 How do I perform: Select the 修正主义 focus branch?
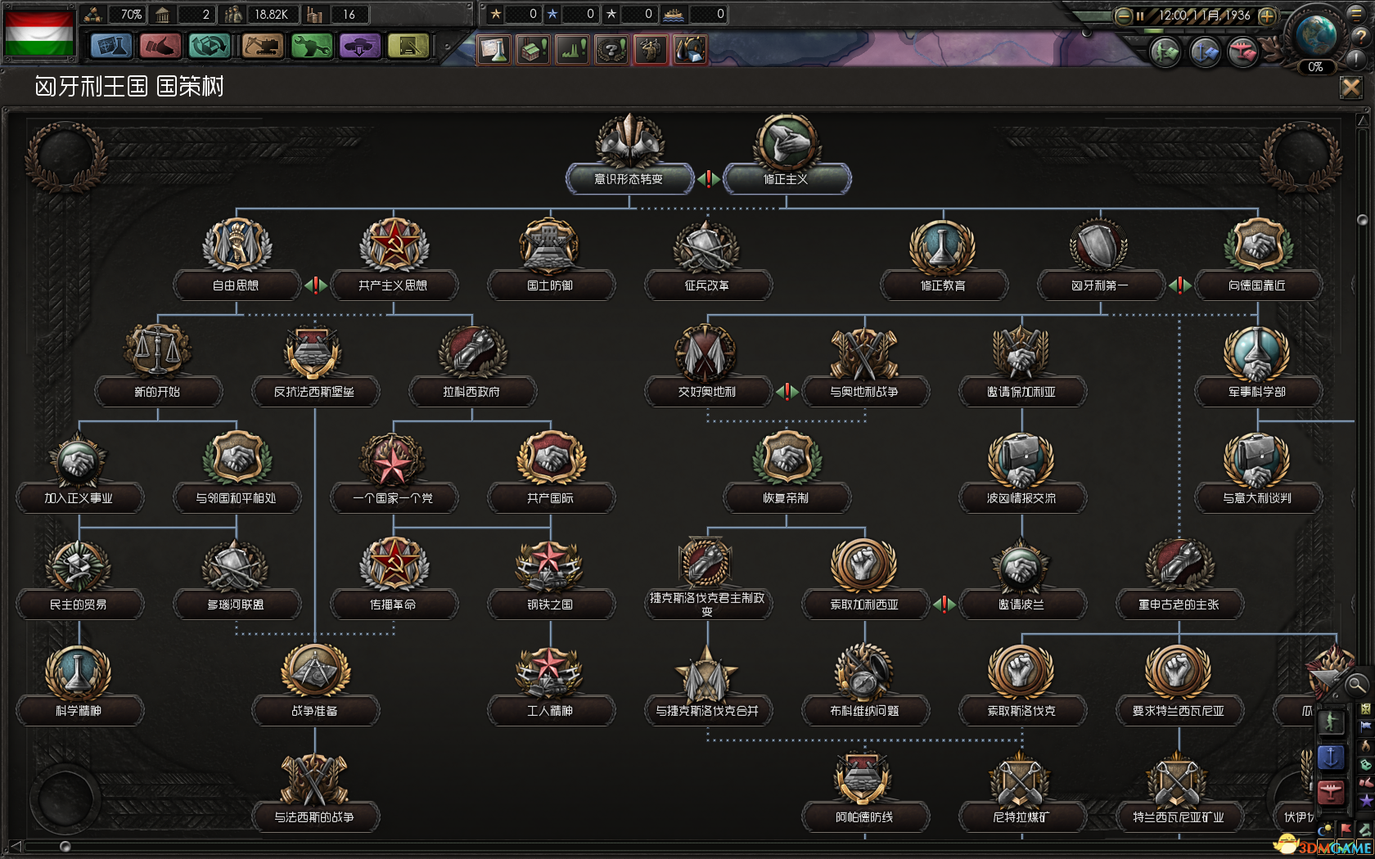tap(787, 178)
